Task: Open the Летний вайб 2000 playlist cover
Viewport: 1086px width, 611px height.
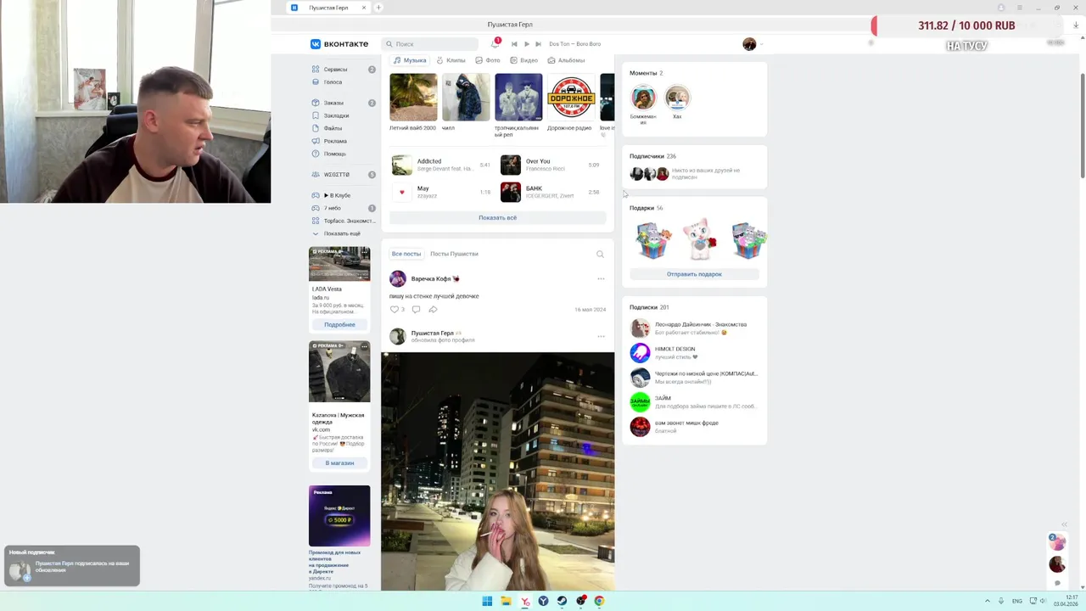Action: tap(413, 97)
